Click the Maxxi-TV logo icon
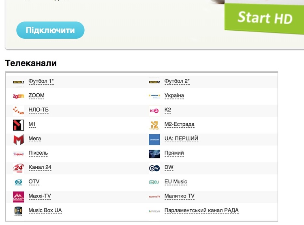 coord(18,197)
